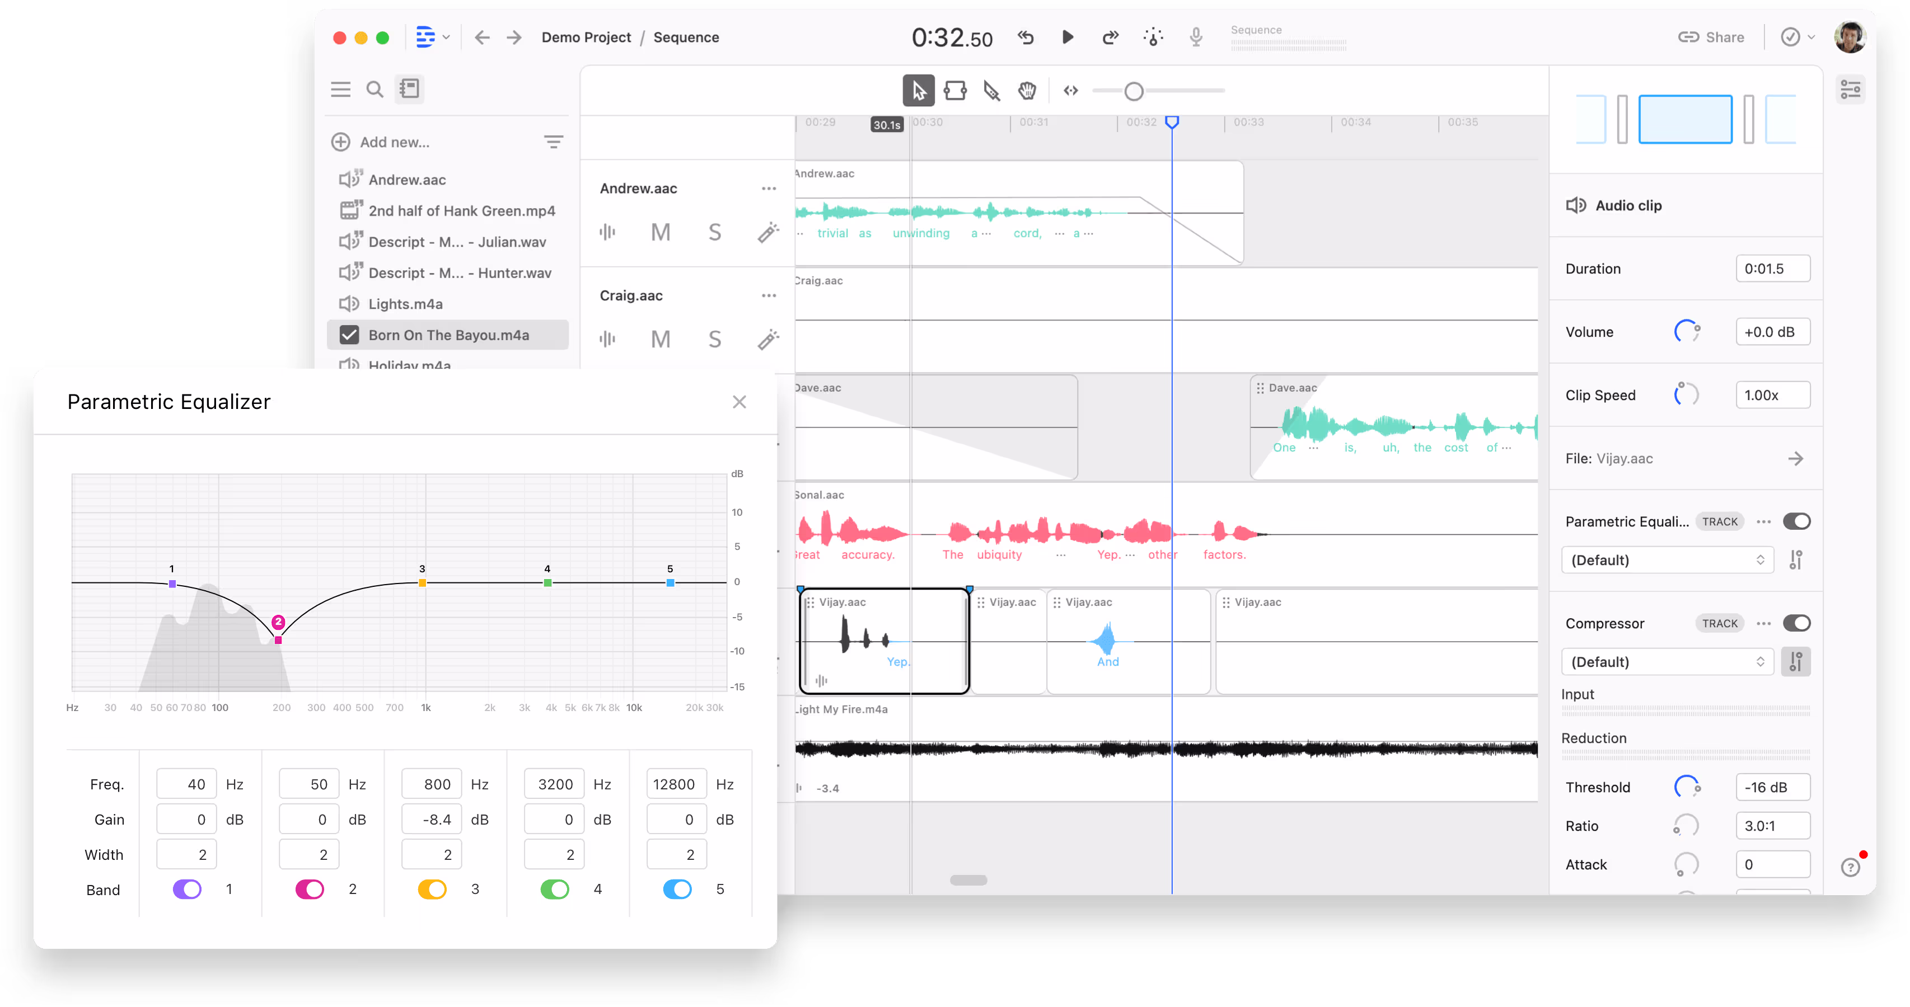Toggle EQ Band 5 switch
This screenshot has width=1910, height=1007.
(x=677, y=889)
